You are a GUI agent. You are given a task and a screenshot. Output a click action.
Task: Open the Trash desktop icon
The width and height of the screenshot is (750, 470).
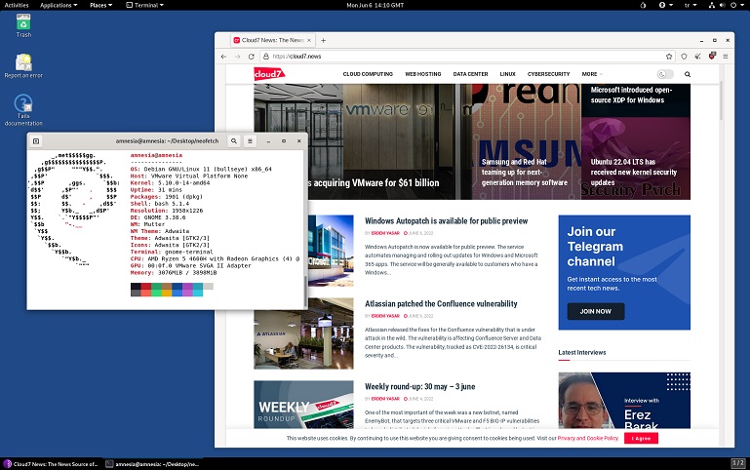(23, 25)
